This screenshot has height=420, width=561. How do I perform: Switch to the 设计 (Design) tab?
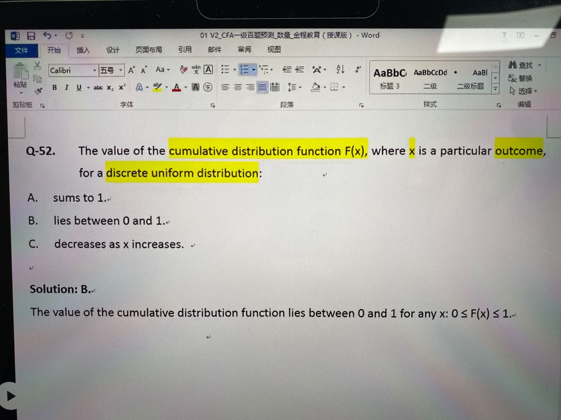pyautogui.click(x=112, y=50)
